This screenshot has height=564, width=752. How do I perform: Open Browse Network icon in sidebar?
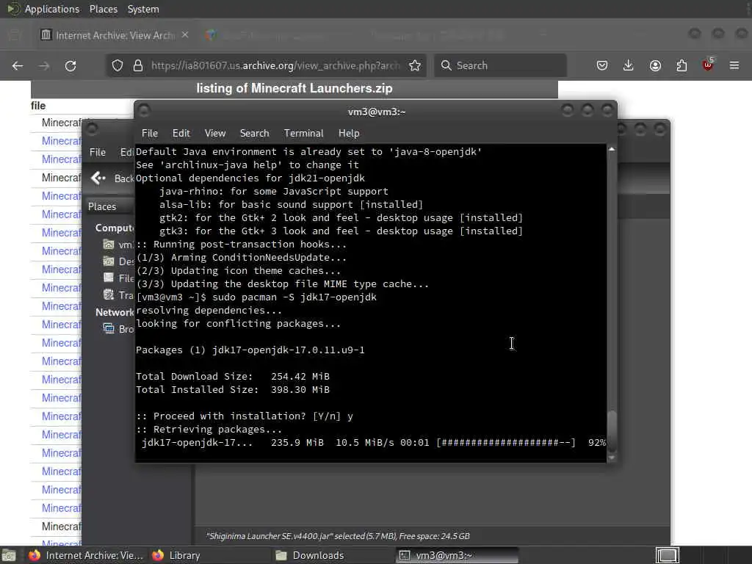(109, 328)
